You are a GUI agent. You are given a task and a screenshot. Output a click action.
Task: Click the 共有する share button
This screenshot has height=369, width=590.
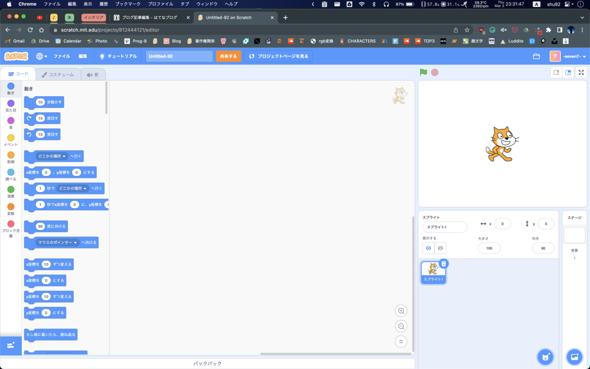228,56
